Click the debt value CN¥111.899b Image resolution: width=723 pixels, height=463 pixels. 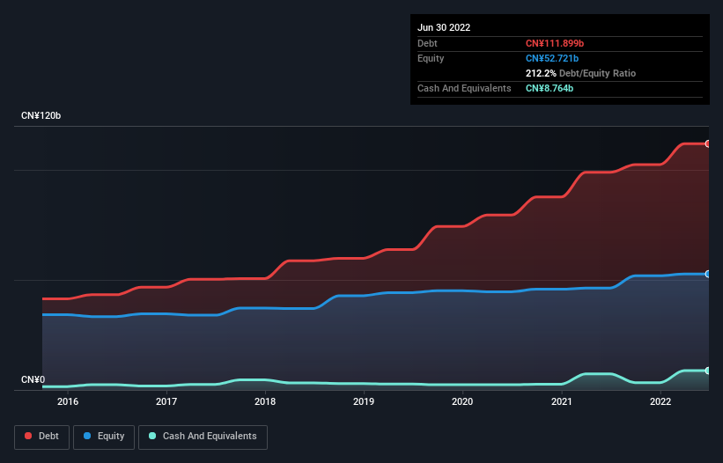click(x=555, y=43)
